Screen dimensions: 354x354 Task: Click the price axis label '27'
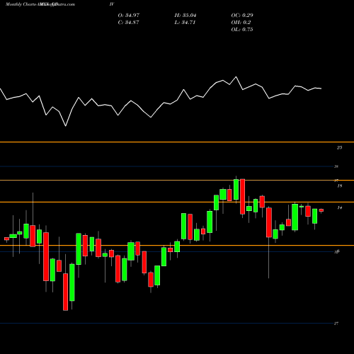point(336,324)
